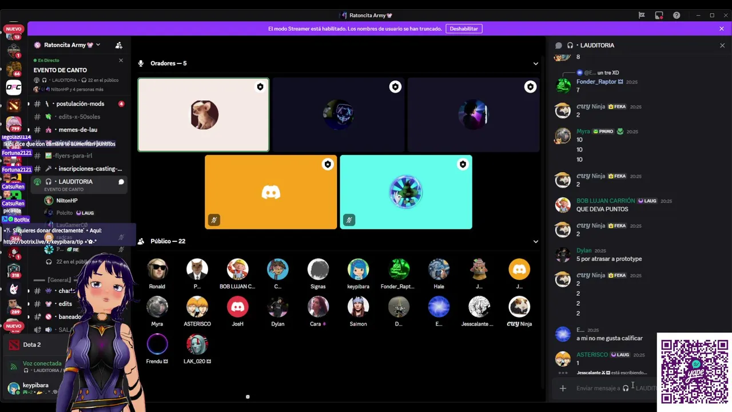Click the EVENTO DE CANTO event title
732x412 pixels.
tap(60, 70)
